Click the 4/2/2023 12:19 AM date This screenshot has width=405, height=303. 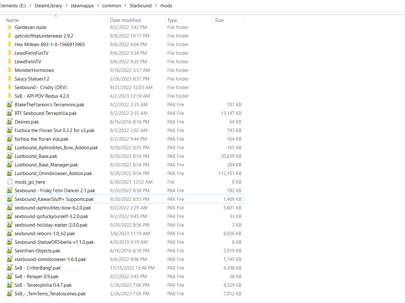point(130,96)
